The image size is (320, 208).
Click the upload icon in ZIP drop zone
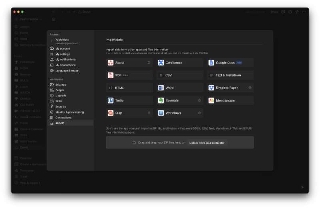[134, 142]
